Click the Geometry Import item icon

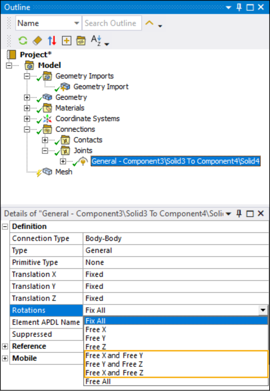65,87
